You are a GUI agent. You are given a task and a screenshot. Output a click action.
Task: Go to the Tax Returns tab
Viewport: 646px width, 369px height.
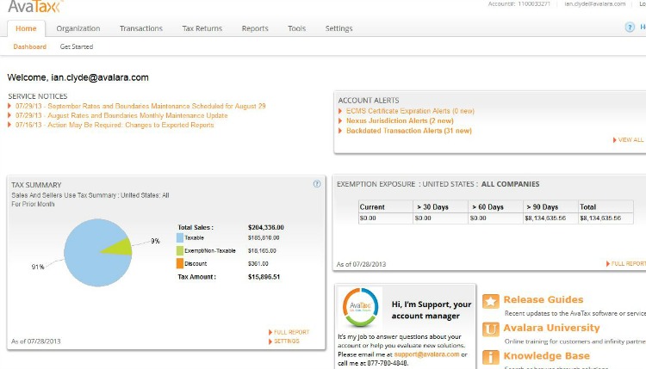202,28
